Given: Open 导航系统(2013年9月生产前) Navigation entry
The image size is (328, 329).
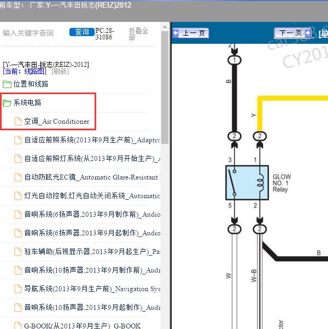Looking at the screenshot, I should point(92,288).
